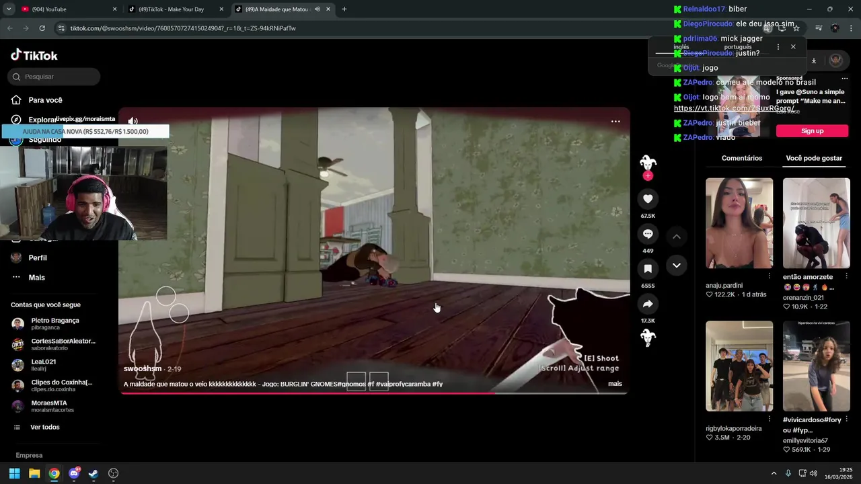Open the emillyevitoria67 video thumbnail
Screen dimensions: 861x484
817,366
